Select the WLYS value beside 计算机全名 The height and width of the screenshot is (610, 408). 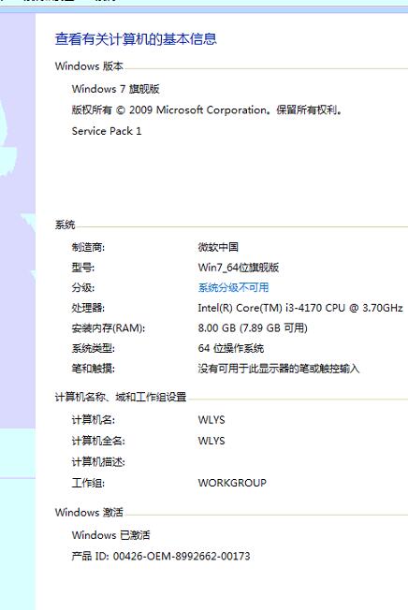click(211, 442)
